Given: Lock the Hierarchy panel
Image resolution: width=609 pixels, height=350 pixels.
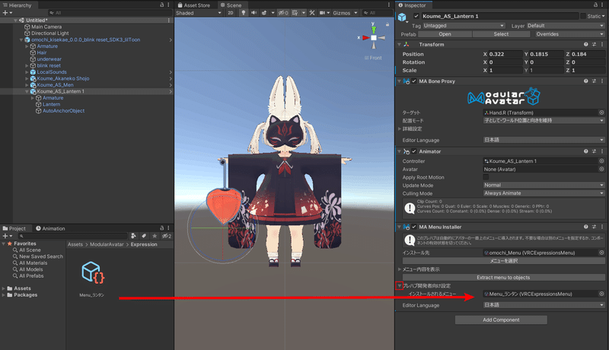Looking at the screenshot, I should 162,5.
